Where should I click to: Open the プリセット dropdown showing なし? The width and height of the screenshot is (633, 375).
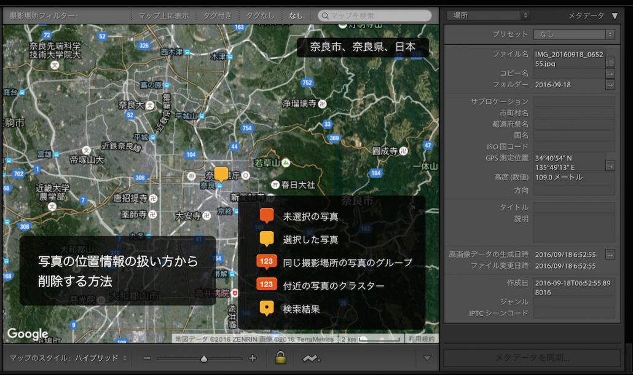click(x=574, y=34)
